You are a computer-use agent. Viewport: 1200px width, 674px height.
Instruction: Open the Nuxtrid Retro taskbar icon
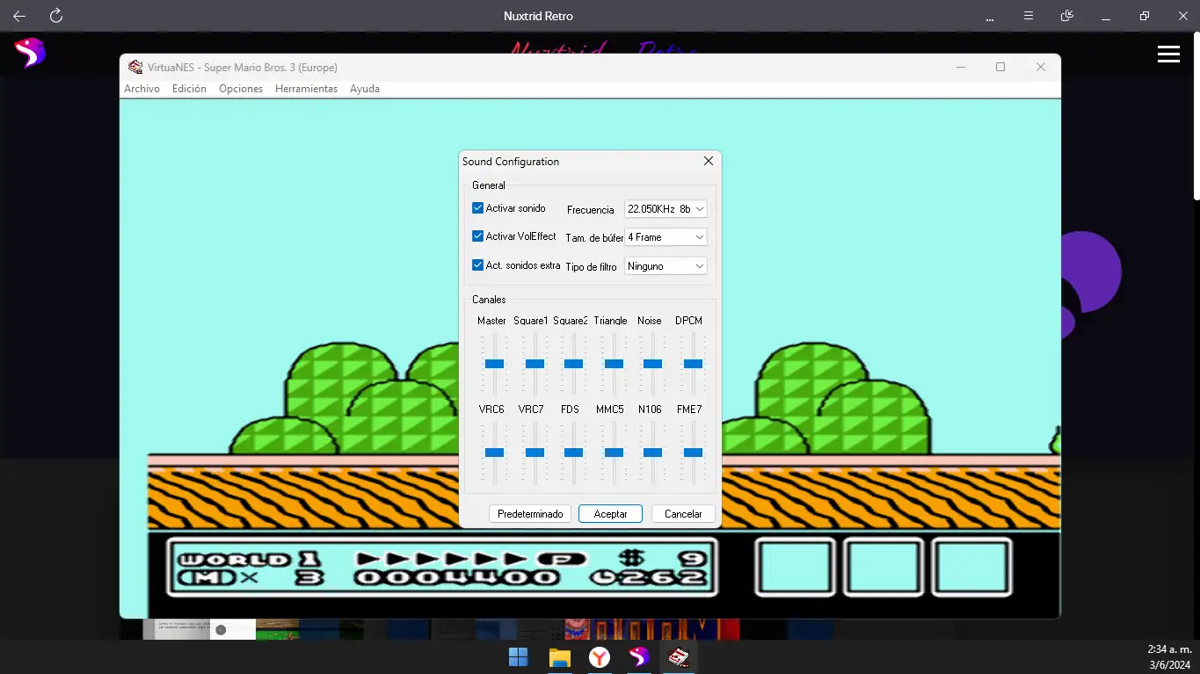[x=639, y=656]
